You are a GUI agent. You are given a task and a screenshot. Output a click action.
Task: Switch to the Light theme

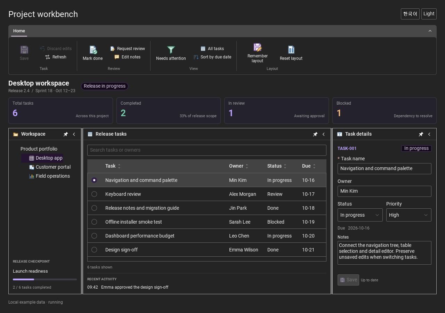pyautogui.click(x=429, y=14)
